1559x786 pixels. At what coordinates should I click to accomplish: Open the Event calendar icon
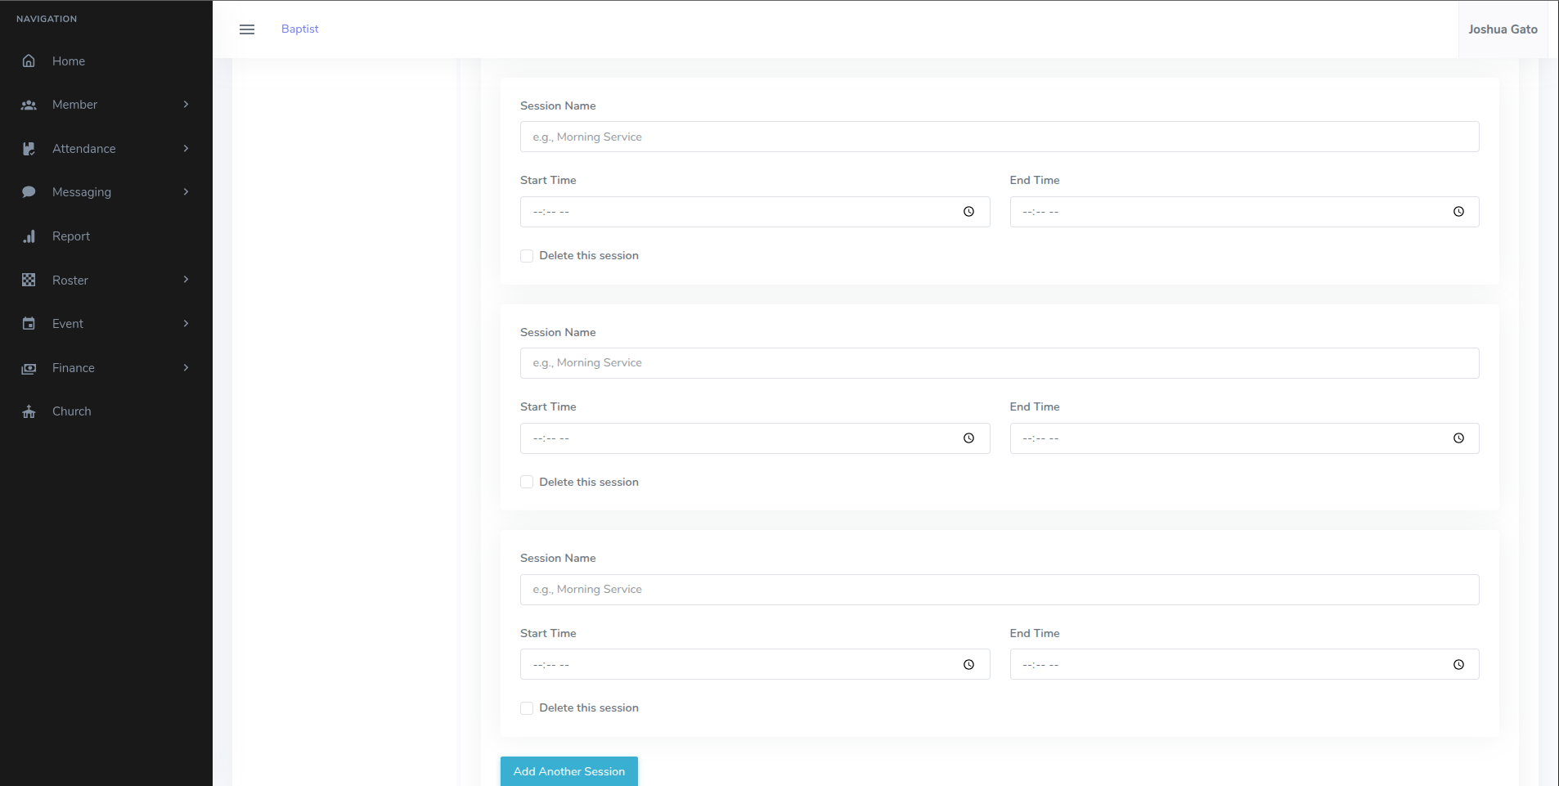click(x=29, y=323)
